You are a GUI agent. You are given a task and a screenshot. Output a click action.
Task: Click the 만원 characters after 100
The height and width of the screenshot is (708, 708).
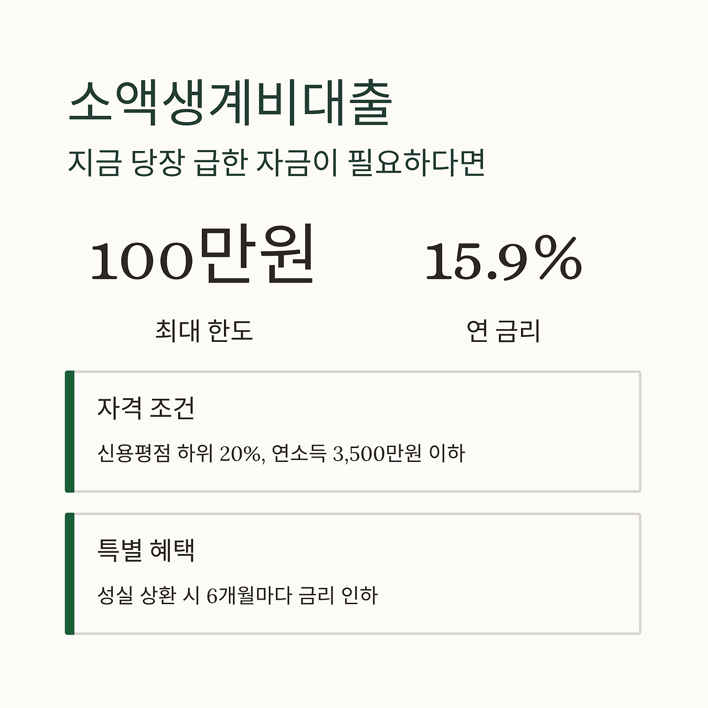257,255
